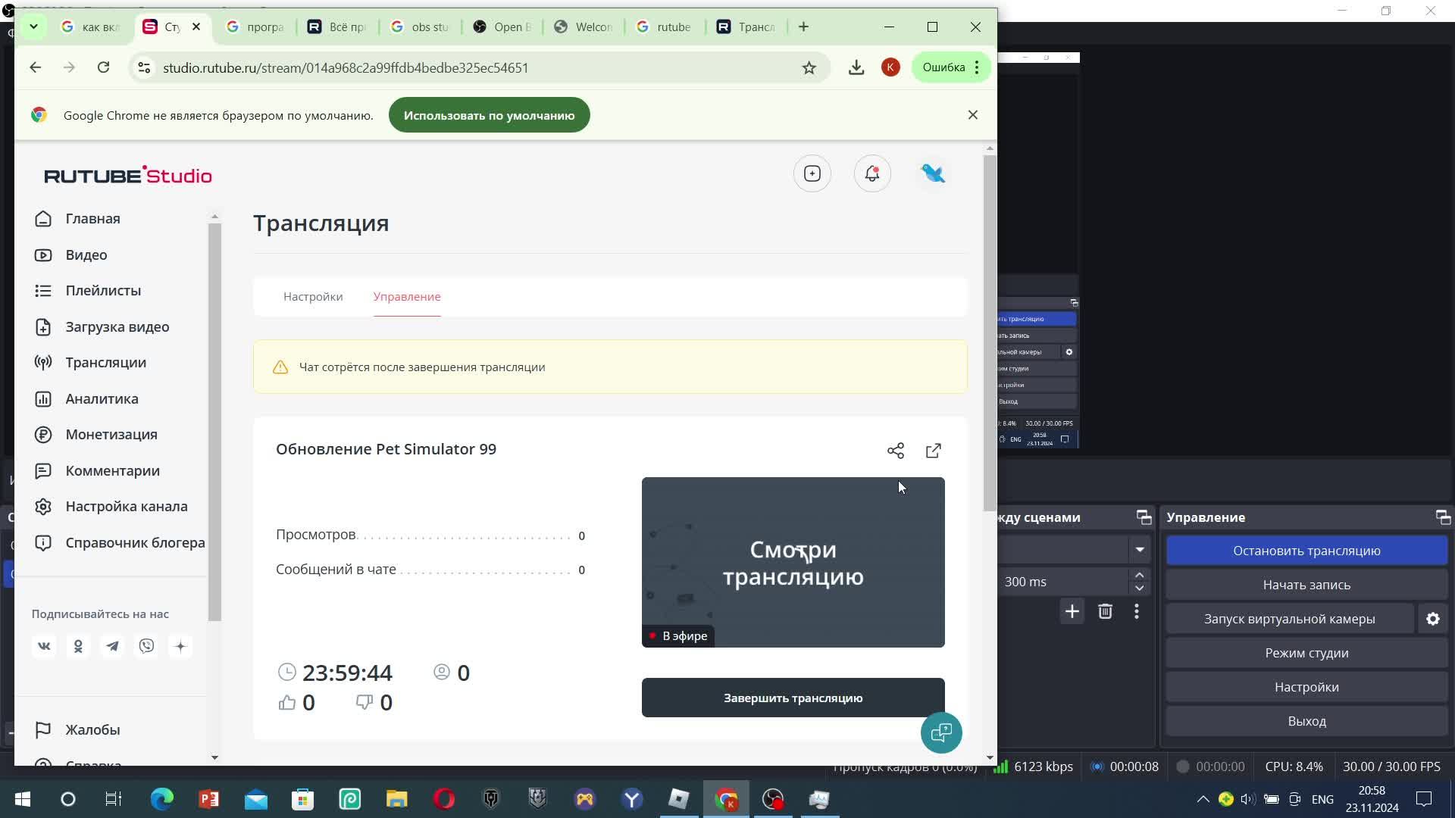
Task: Open stream in new window icon
Action: coord(934,451)
